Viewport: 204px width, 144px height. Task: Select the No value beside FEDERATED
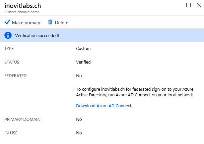tap(79, 76)
